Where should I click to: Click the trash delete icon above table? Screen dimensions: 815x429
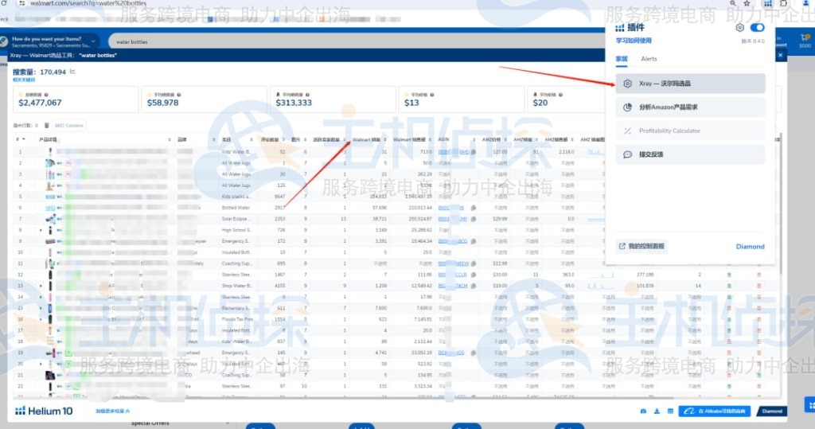47,125
